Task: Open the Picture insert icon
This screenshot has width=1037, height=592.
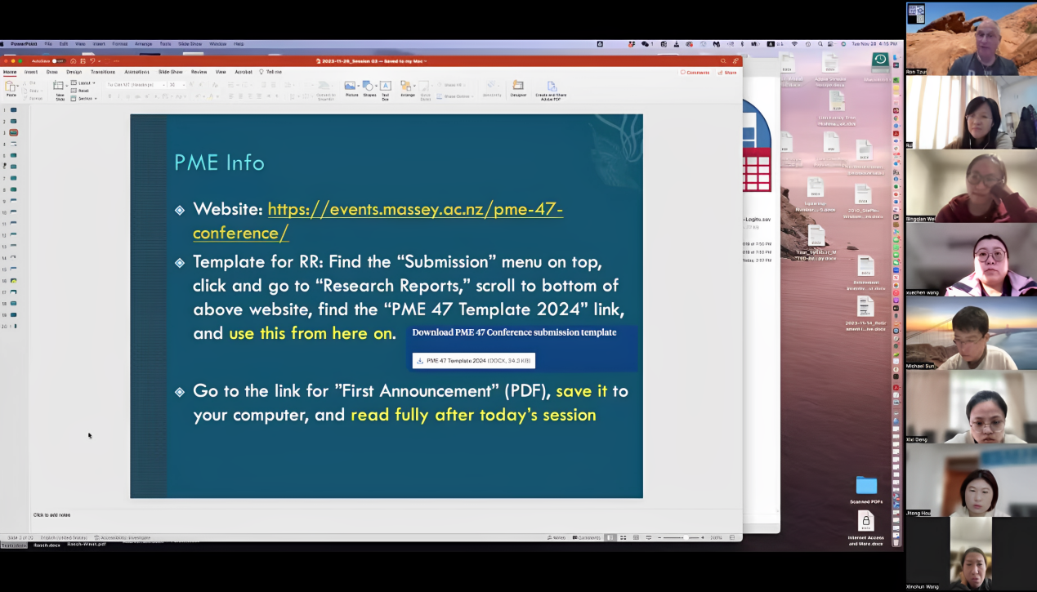Action: 351,87
